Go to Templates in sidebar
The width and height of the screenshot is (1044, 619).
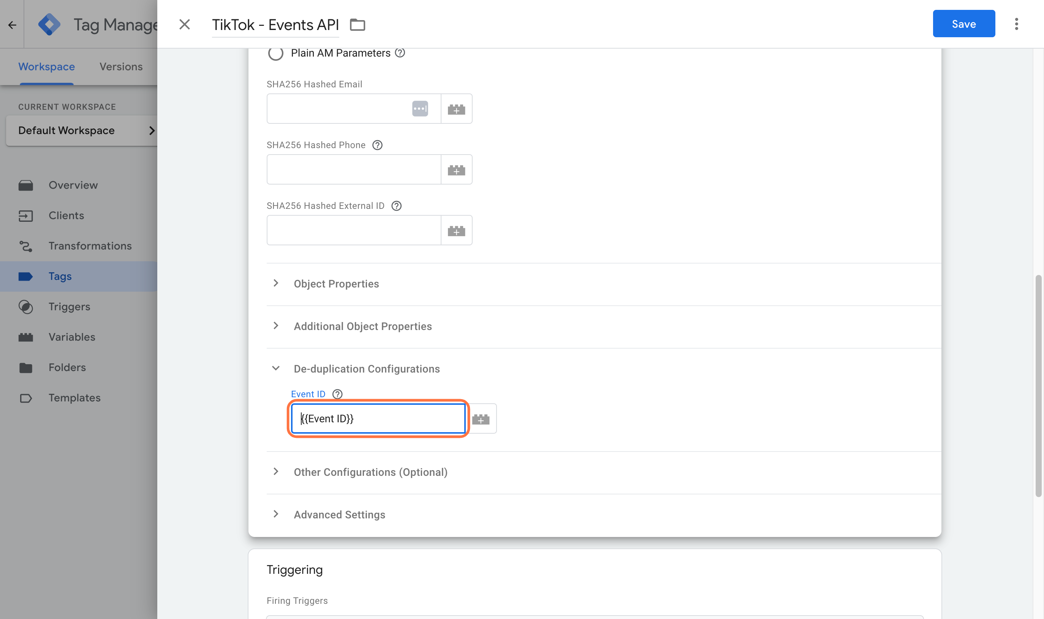pos(78,398)
